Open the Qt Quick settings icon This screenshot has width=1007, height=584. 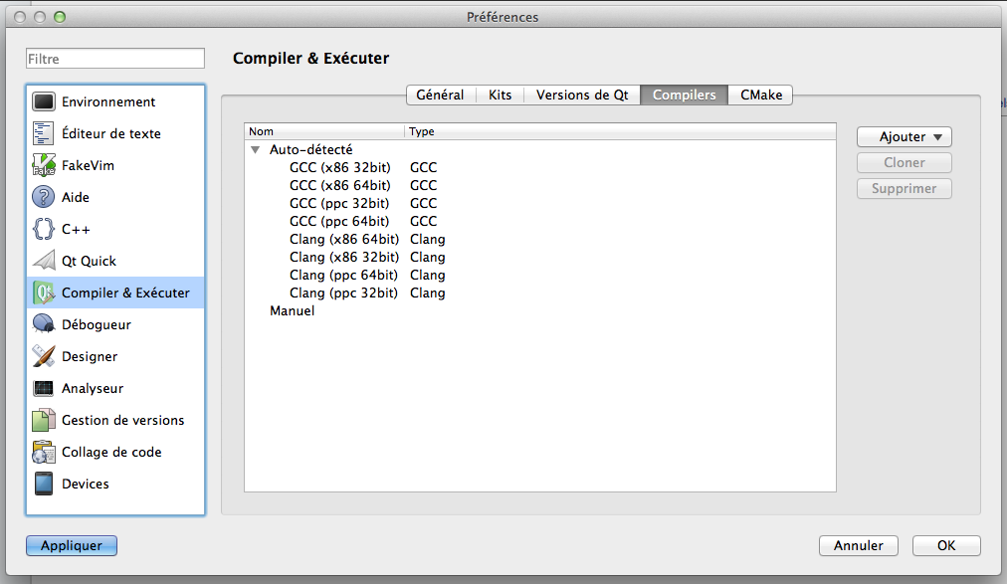[x=42, y=261]
